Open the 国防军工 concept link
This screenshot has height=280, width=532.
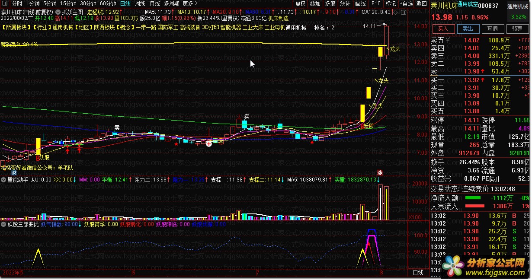[167, 28]
